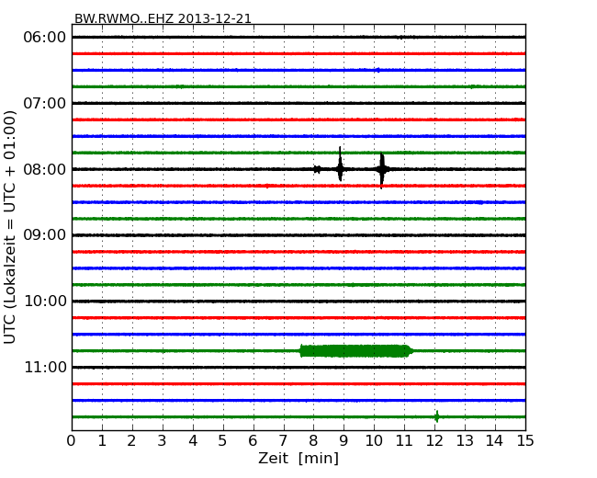Click x-axis tick label 14
Viewport: 597px width, 478px height.
coord(495,441)
